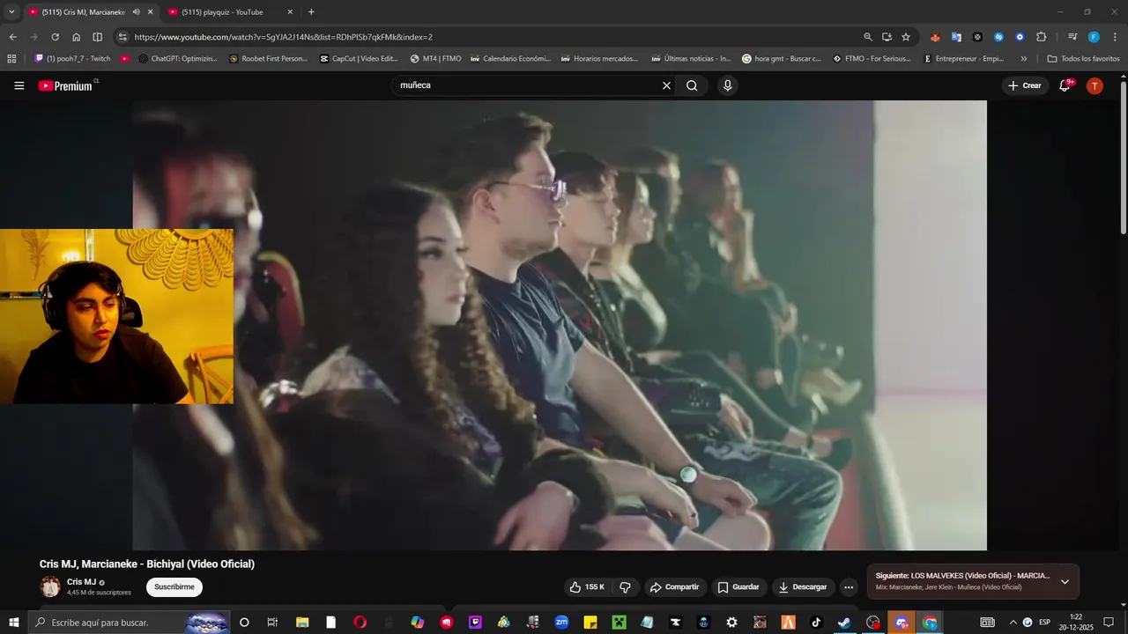
Task: Open the Cris MJ channel name link
Action: (81, 581)
